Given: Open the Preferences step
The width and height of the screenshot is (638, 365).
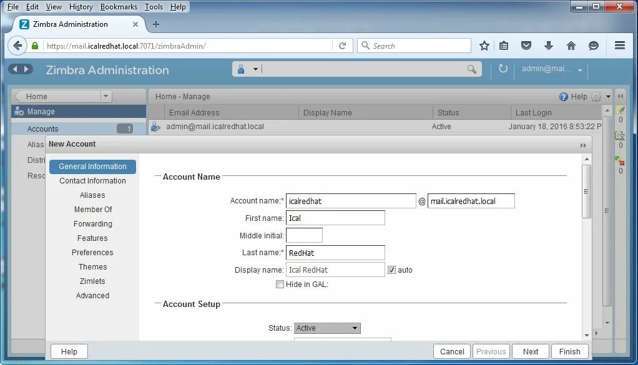Looking at the screenshot, I should pos(92,253).
